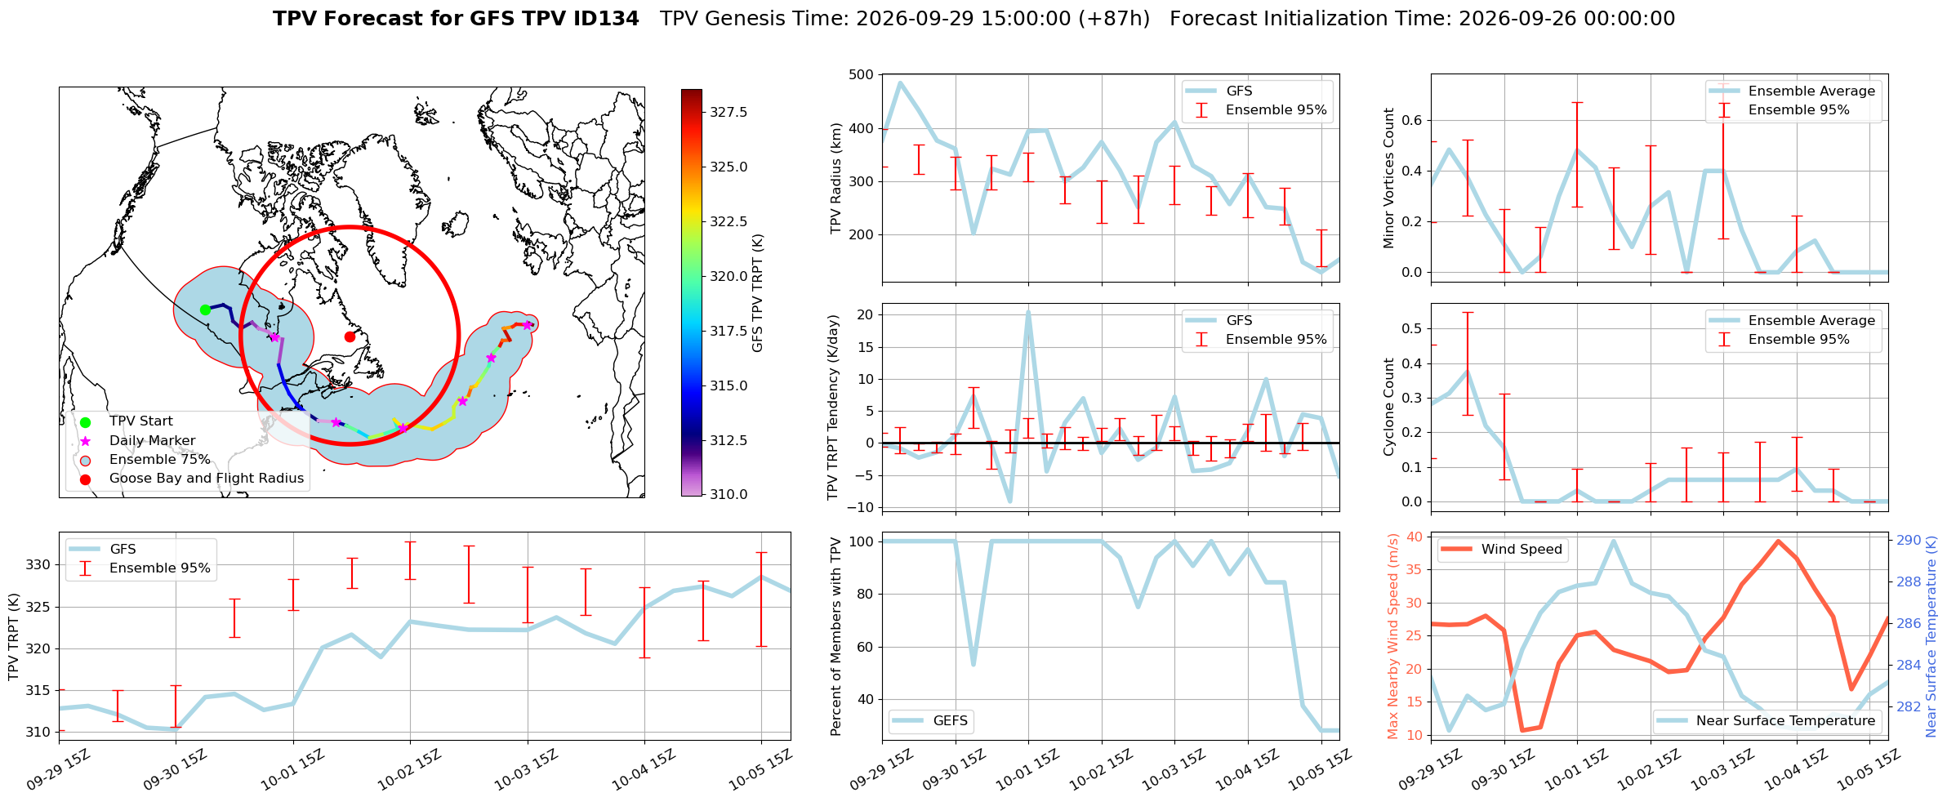Click the "TPV TRPT Tendency (K/day)" axis label
The width and height of the screenshot is (1947, 802).
point(832,408)
